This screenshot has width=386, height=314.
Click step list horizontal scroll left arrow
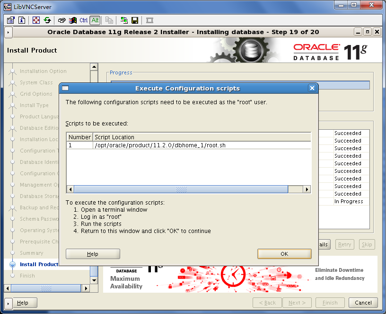8,288
